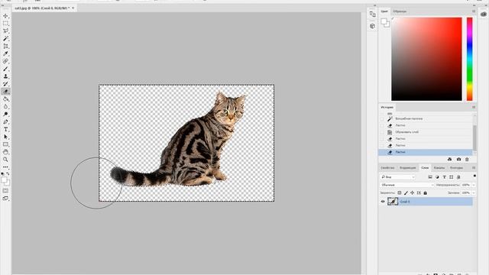Filter layers by adjustment layers icon
The image size is (489, 275).
pyautogui.click(x=437, y=177)
